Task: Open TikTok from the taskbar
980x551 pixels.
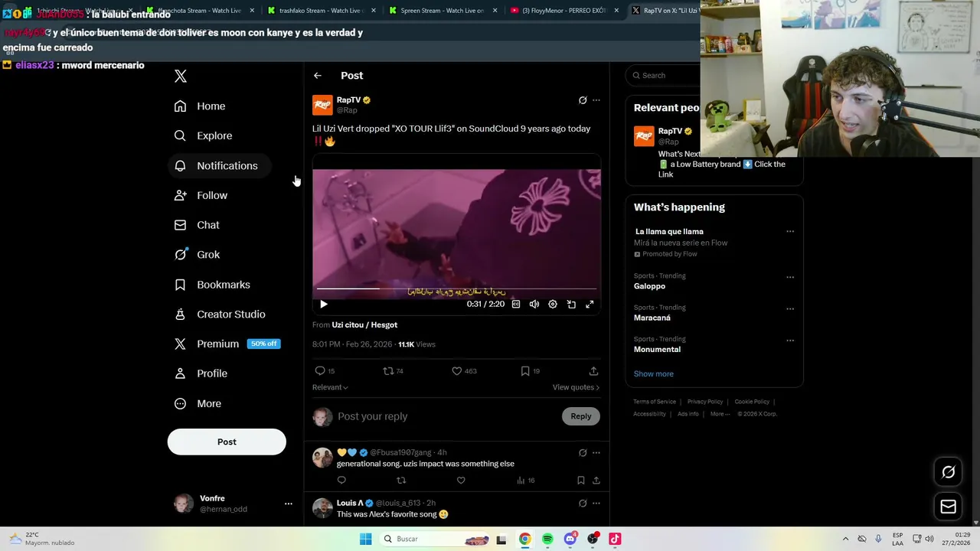Action: coord(615,540)
